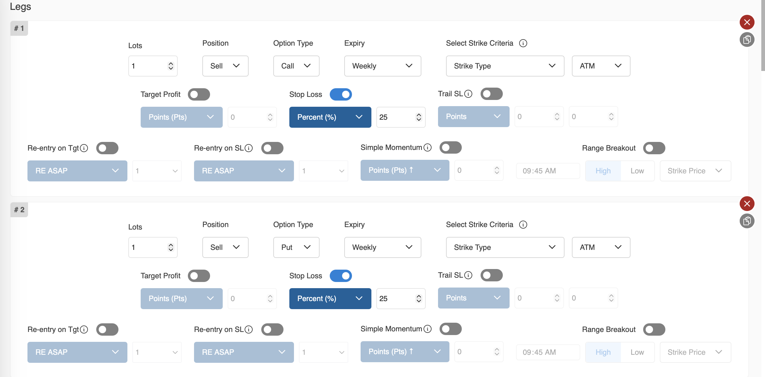Viewport: 765px width, 377px height.
Task: Select High in leg #1 range breakout
Action: click(x=603, y=171)
